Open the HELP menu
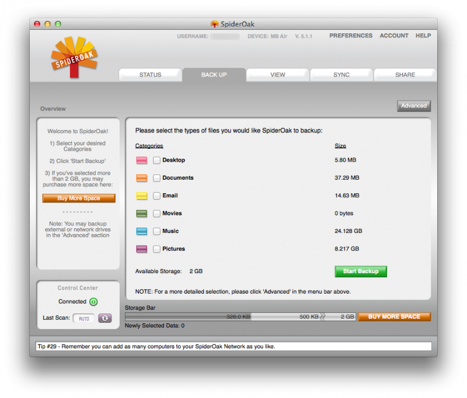 [423, 36]
